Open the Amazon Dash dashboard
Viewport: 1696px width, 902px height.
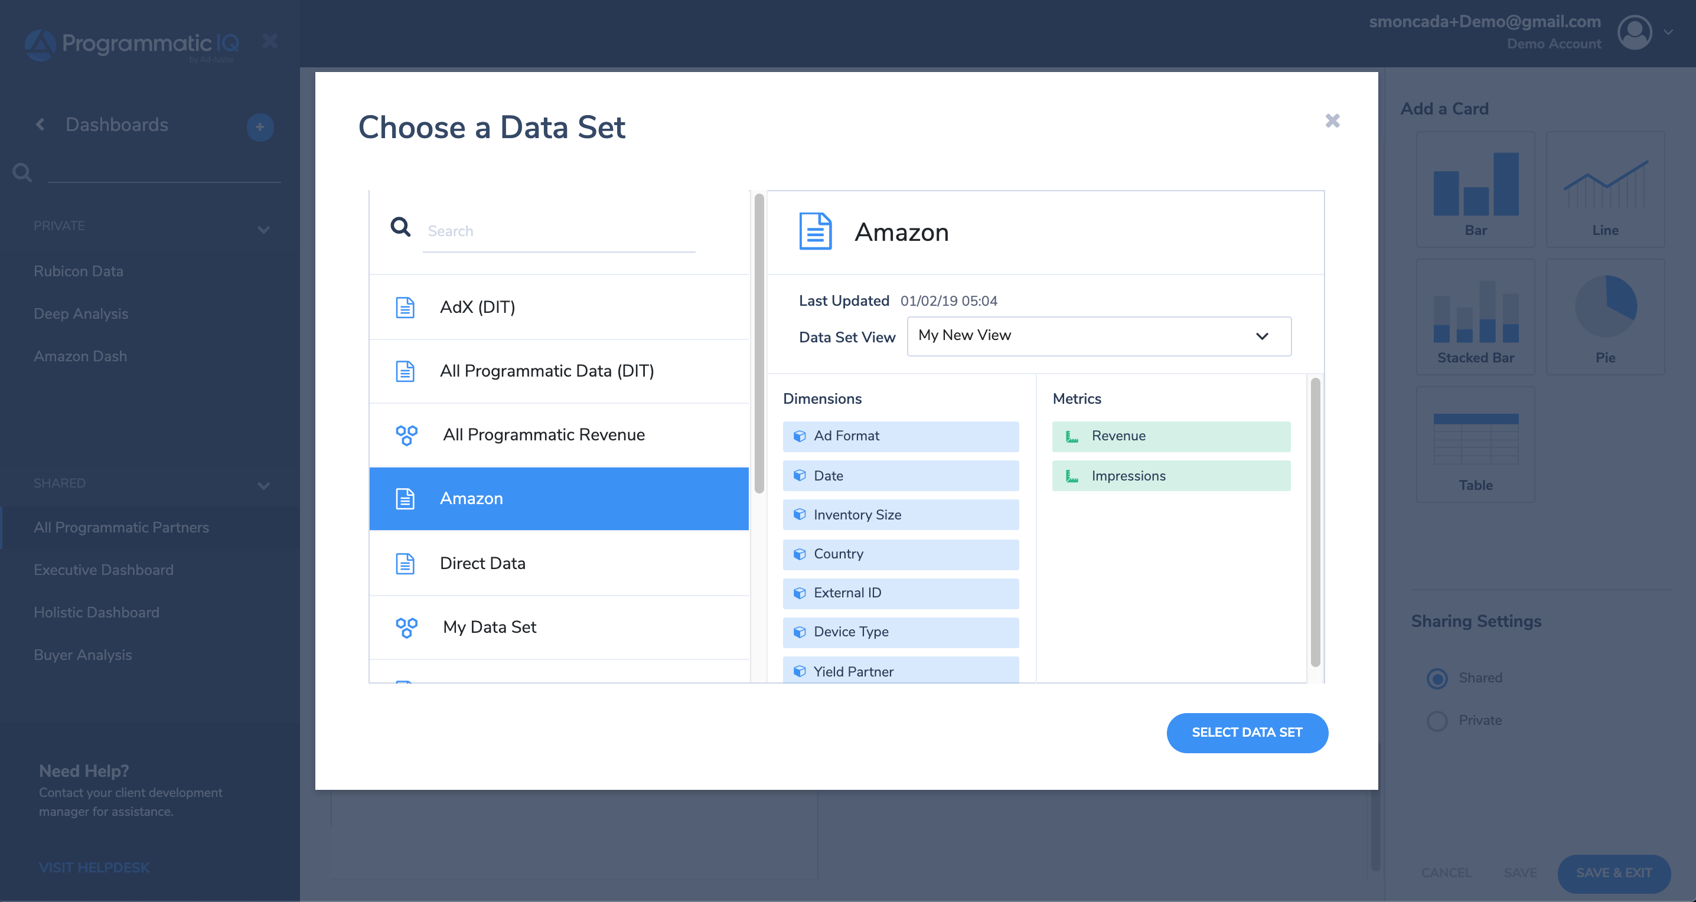point(80,356)
